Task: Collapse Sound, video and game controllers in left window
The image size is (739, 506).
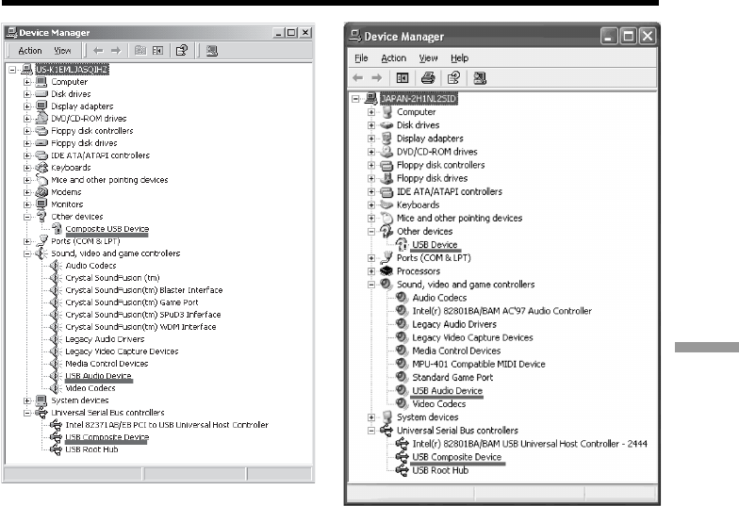Action: (x=27, y=253)
